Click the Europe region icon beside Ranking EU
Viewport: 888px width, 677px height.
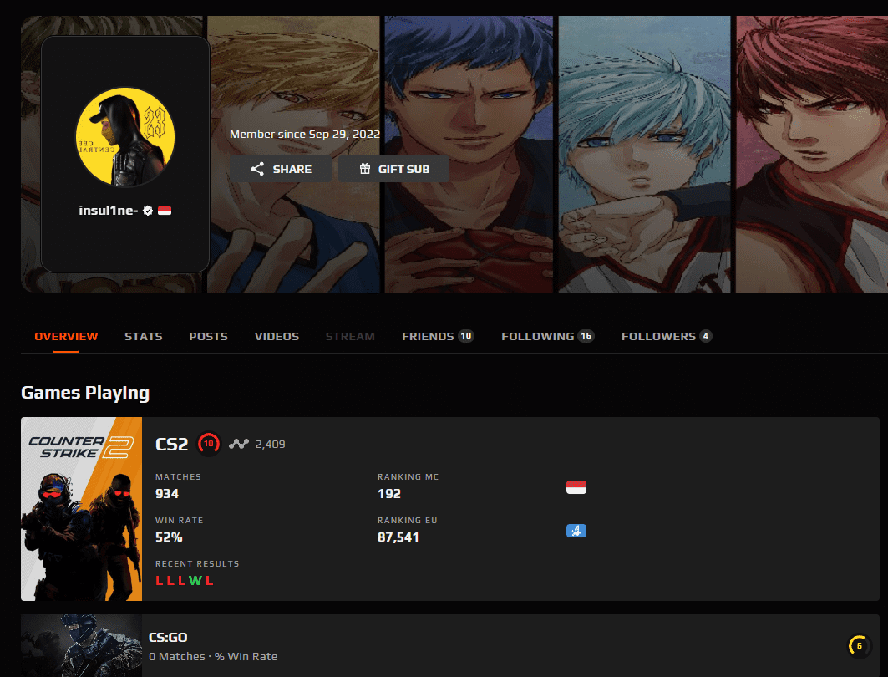(576, 530)
